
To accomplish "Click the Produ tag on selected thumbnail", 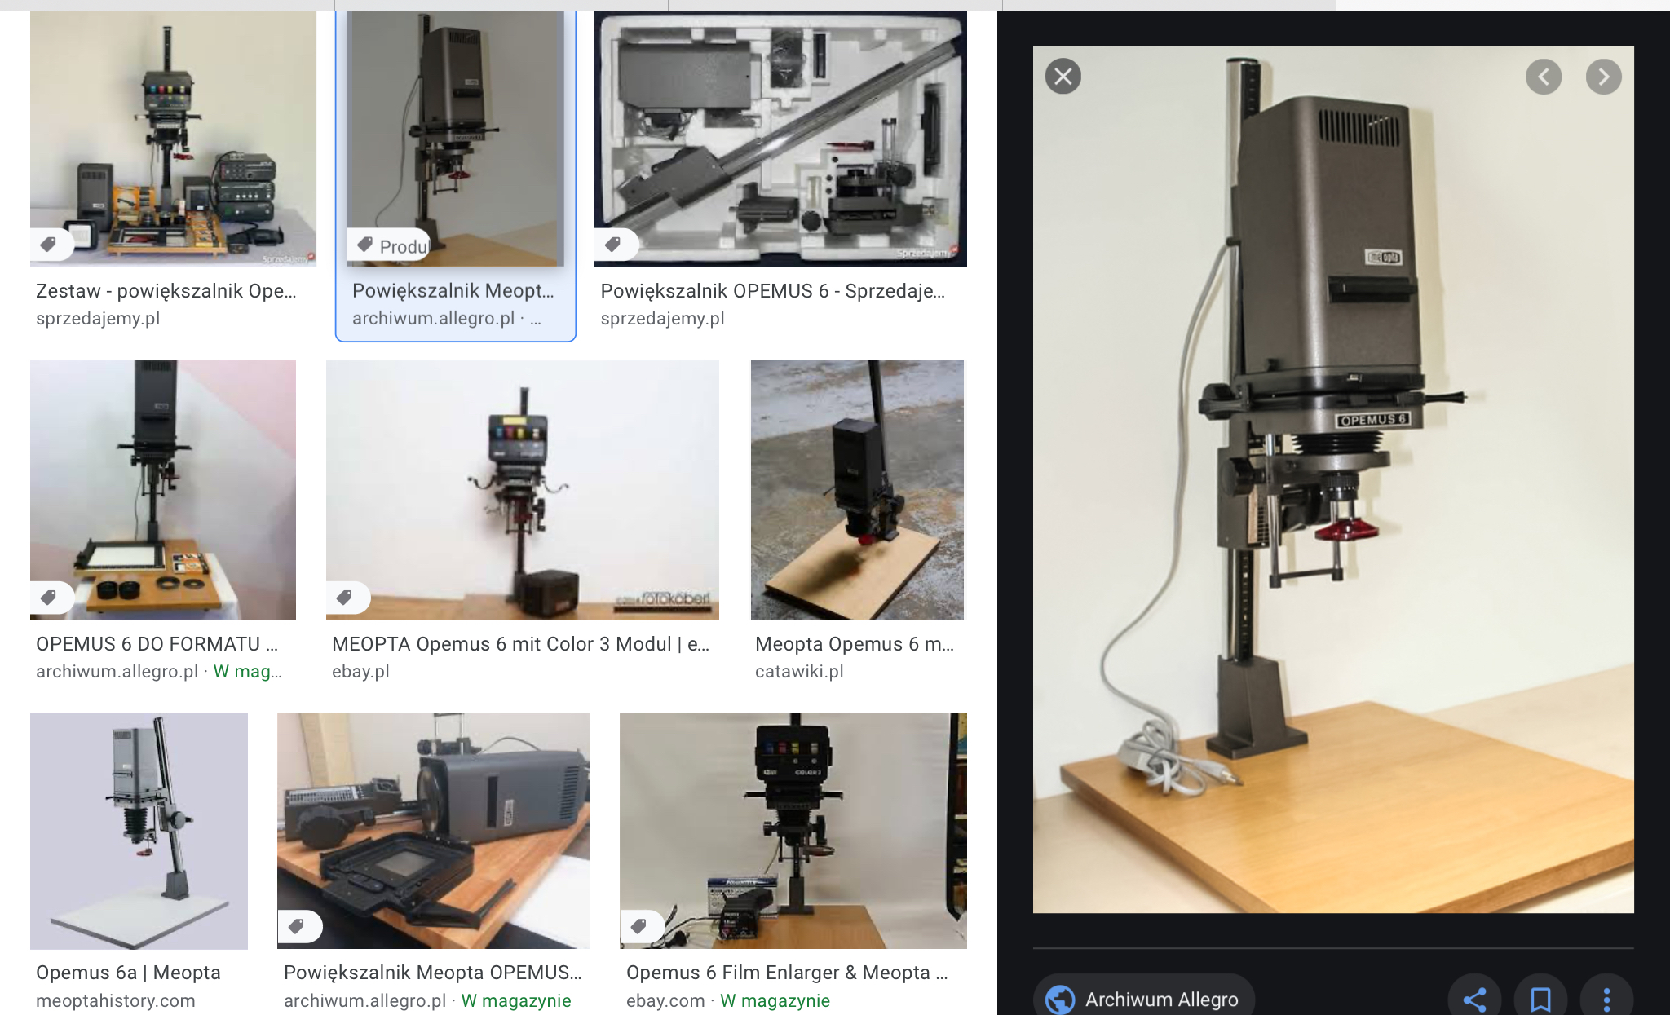I will pyautogui.click(x=390, y=245).
